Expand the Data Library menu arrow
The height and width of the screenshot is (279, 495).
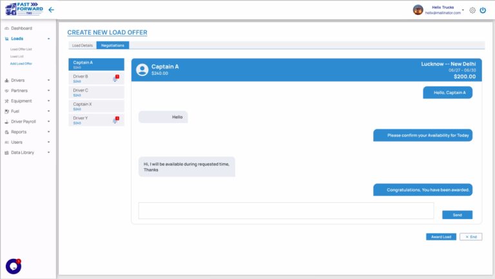pos(48,153)
